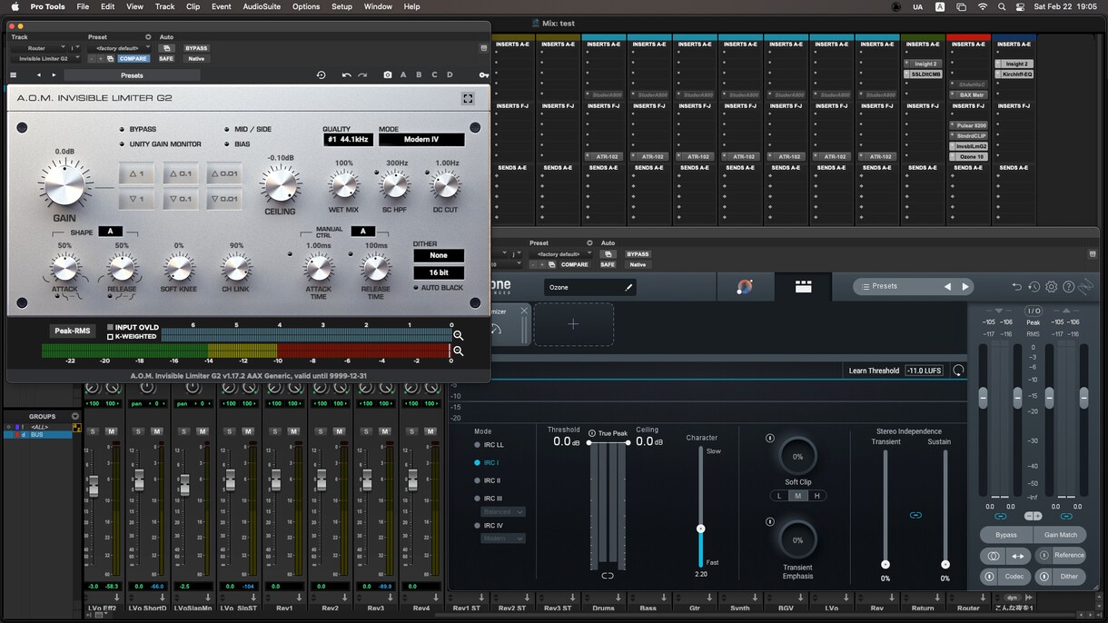The image size is (1108, 623).
Task: Click the Ozone undo history clock icon
Action: coord(1034,287)
